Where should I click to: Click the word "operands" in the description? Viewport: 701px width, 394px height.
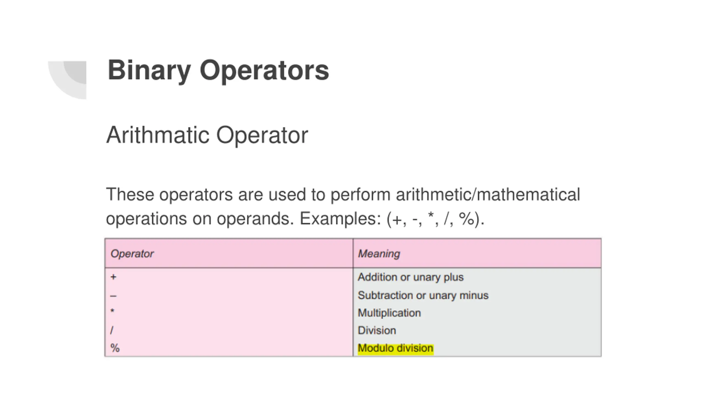[x=253, y=219]
